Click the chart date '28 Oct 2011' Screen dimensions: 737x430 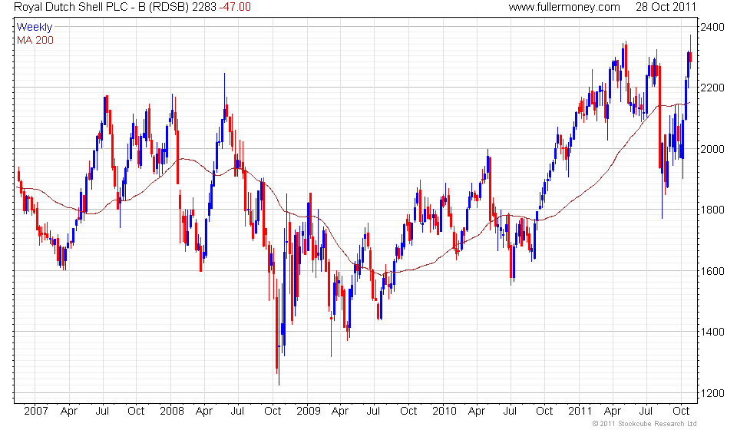pyautogui.click(x=666, y=7)
